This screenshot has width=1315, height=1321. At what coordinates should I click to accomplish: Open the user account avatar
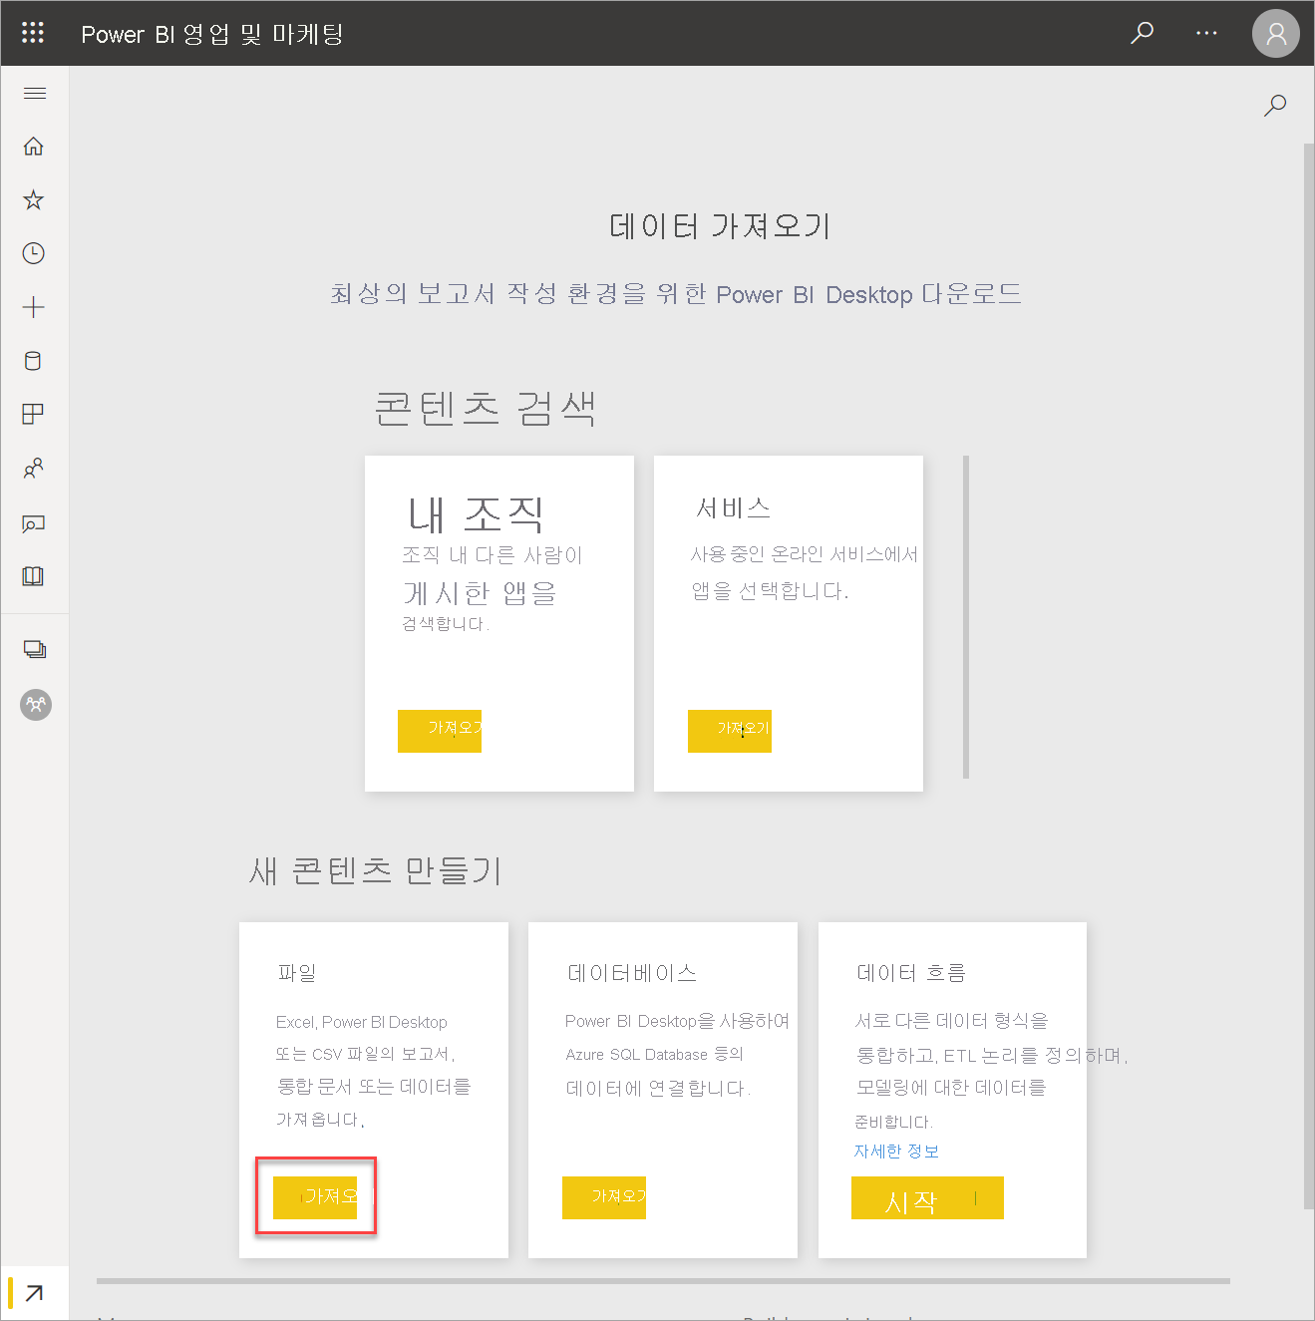click(1275, 34)
